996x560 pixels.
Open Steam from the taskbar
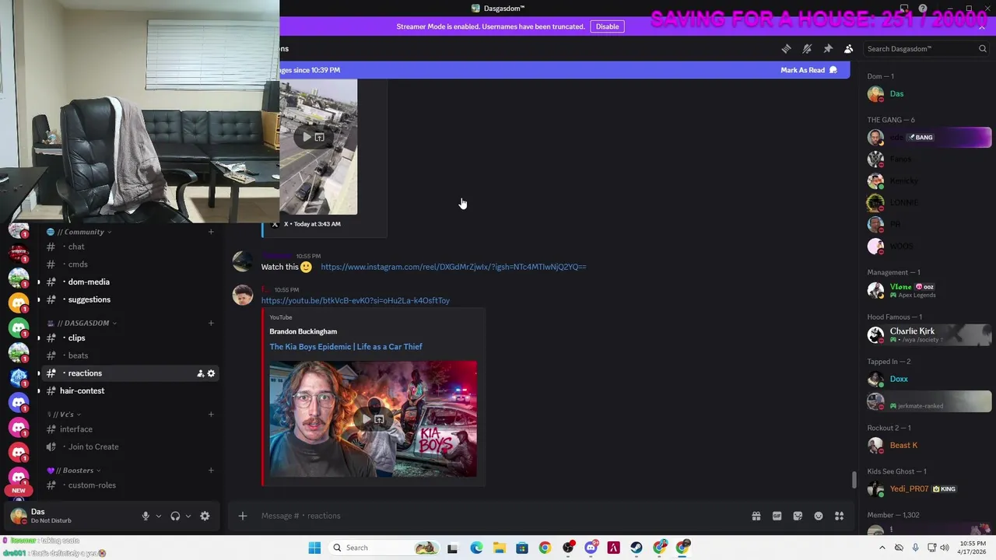tap(637, 548)
